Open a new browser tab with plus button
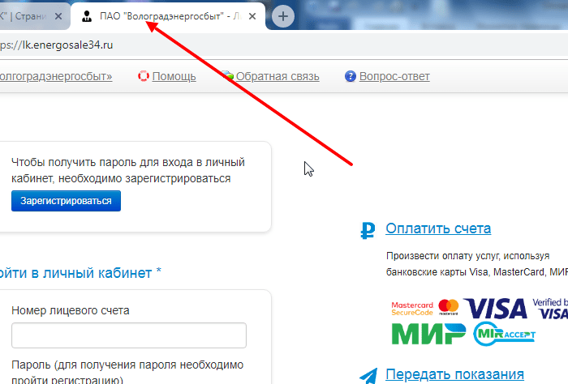 [283, 16]
